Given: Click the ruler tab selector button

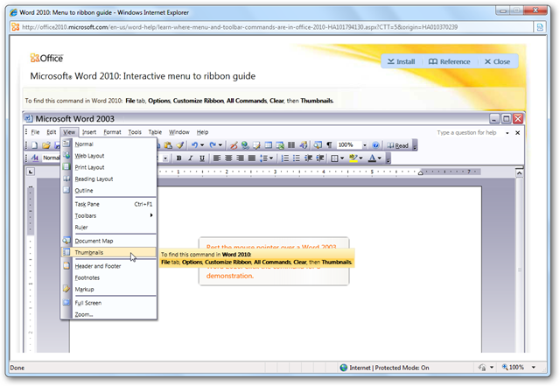Looking at the screenshot, I should click(x=31, y=172).
